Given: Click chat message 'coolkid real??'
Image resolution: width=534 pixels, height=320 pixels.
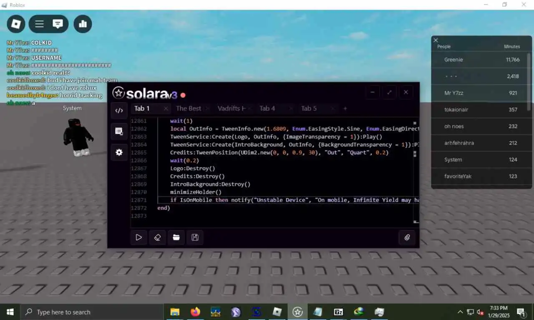Looking at the screenshot, I should pos(50,73).
